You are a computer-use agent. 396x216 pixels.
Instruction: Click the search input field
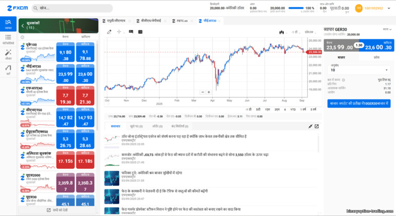pyautogui.click(x=72, y=8)
